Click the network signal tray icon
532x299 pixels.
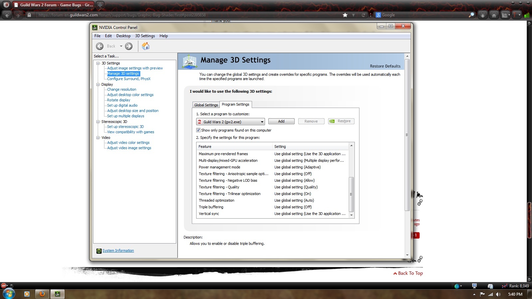[490, 294]
